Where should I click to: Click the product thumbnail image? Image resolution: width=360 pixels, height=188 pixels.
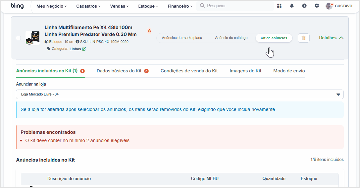click(x=32, y=38)
